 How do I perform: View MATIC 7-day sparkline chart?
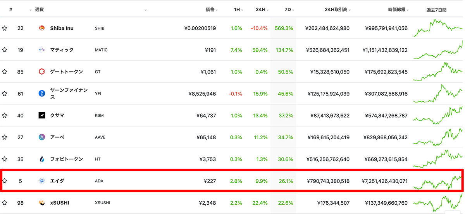[438, 50]
